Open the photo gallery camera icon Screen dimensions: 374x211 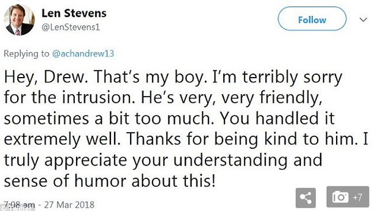coord(340,197)
